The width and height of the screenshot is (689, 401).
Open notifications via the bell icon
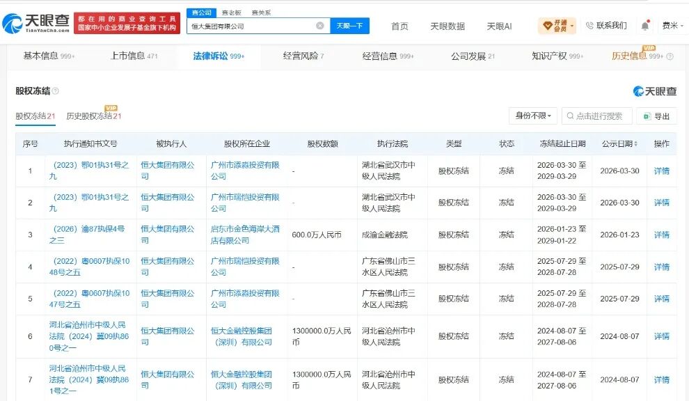[644, 26]
